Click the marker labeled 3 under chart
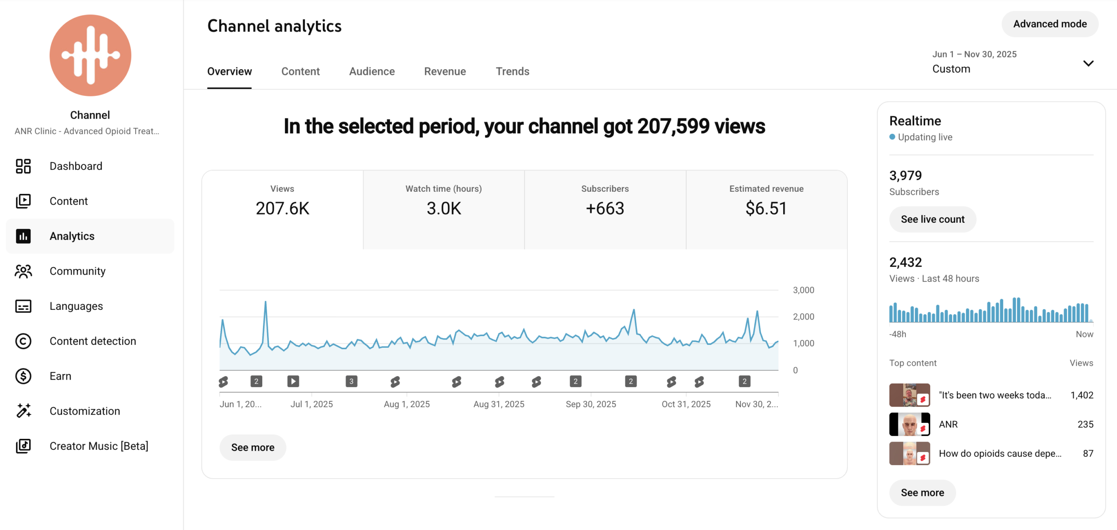This screenshot has height=530, width=1117. pyautogui.click(x=351, y=381)
